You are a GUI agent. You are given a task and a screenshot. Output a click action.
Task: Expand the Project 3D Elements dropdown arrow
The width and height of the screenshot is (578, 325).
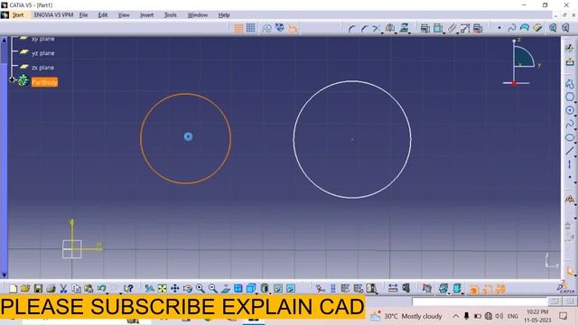click(410, 33)
